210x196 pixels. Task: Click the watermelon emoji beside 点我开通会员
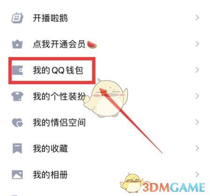pos(92,44)
